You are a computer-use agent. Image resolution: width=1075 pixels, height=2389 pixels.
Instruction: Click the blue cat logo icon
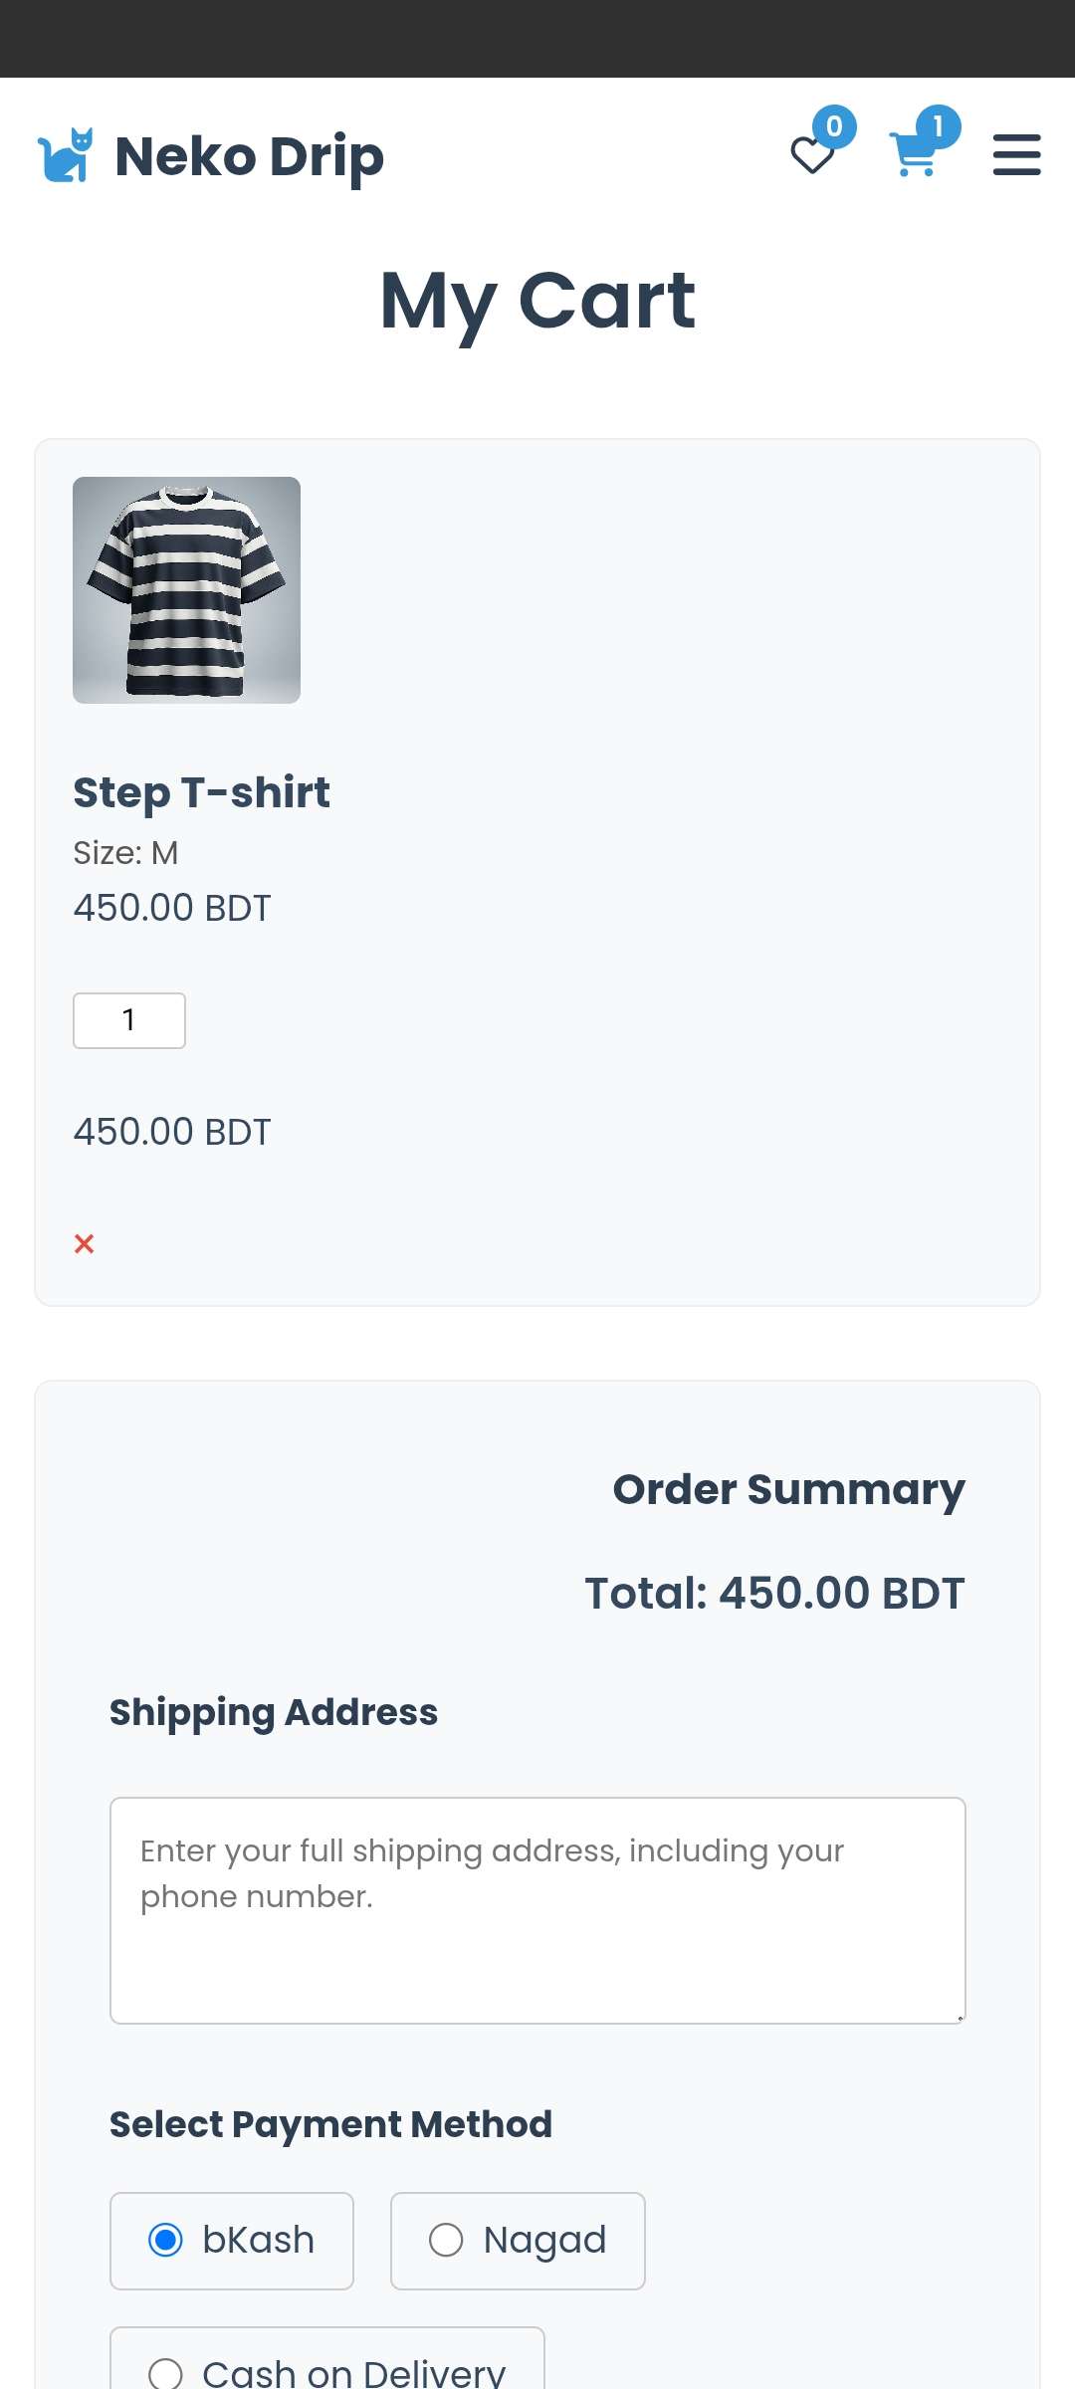coord(66,155)
